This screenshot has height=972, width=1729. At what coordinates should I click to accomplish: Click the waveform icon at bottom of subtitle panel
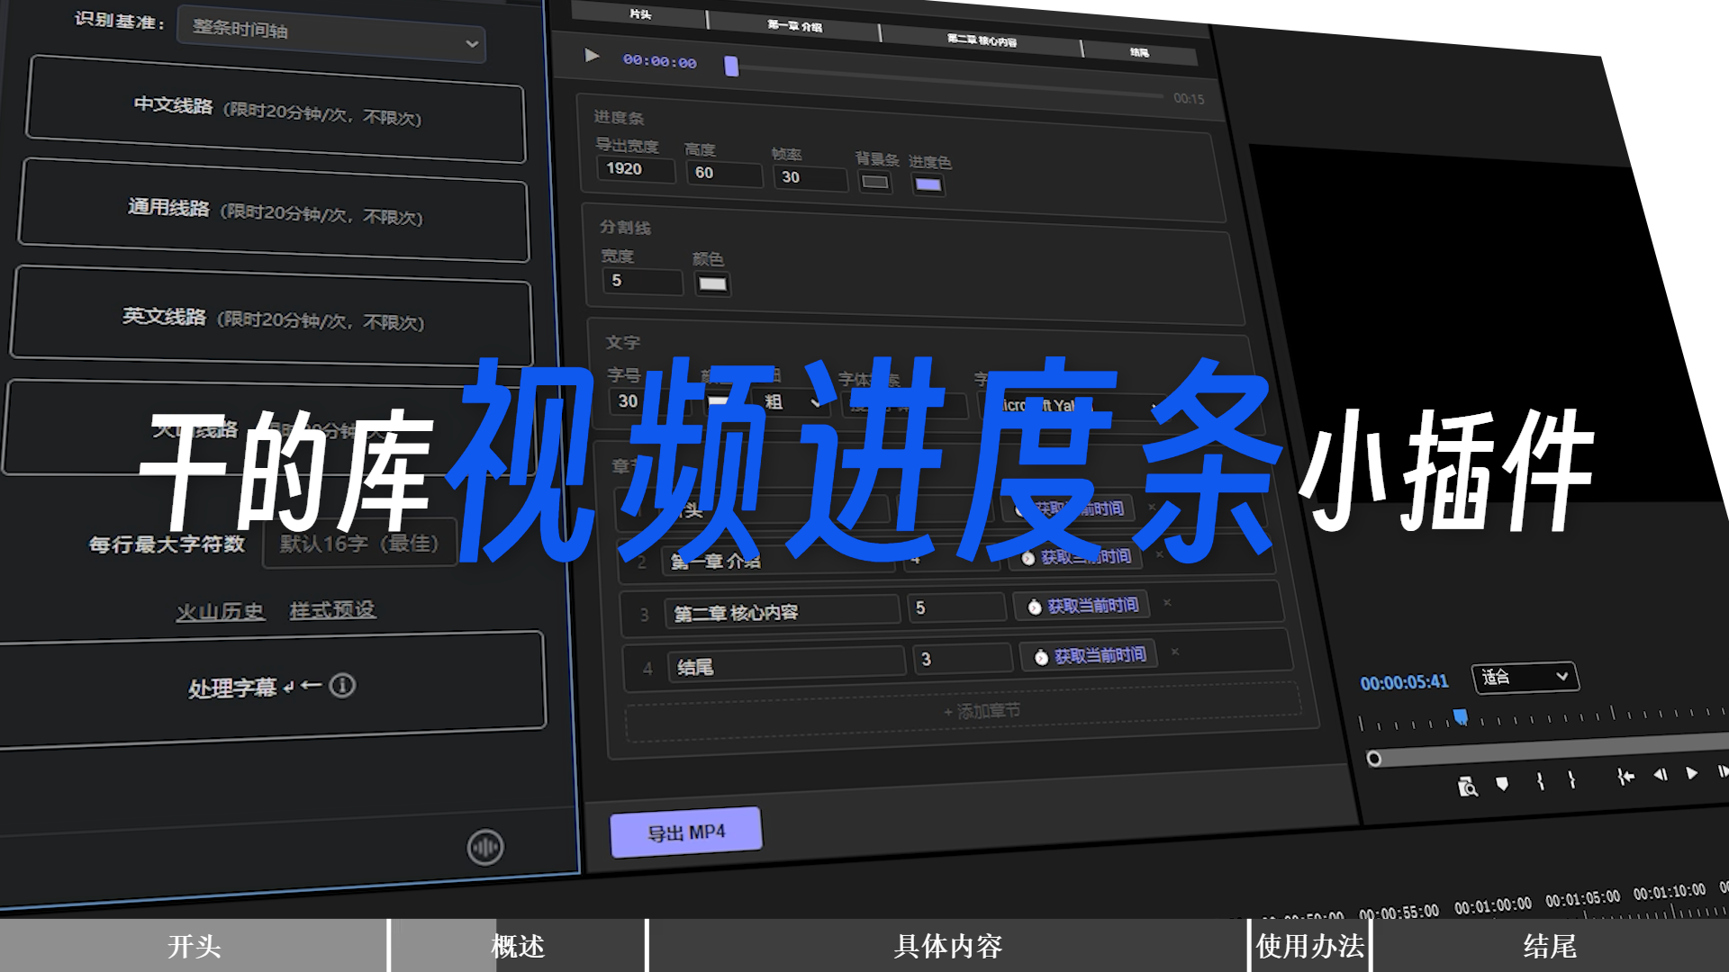click(x=486, y=847)
